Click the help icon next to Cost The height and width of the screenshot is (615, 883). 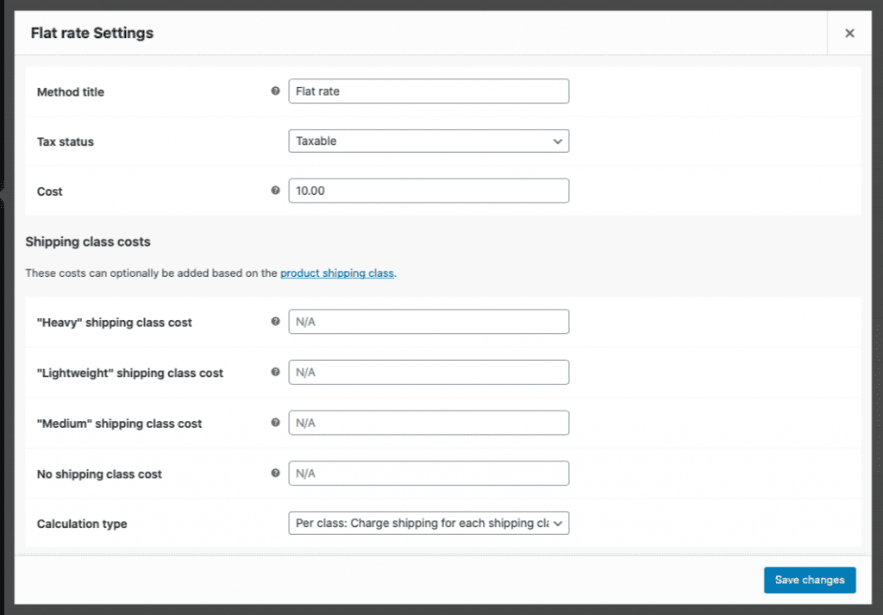pos(275,191)
